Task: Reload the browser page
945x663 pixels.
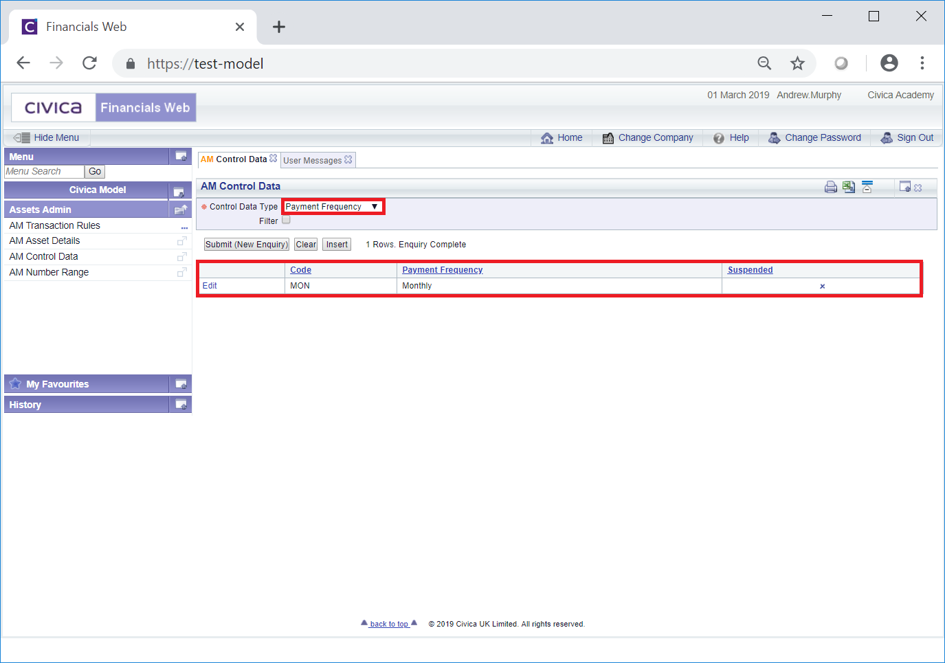Action: (89, 63)
